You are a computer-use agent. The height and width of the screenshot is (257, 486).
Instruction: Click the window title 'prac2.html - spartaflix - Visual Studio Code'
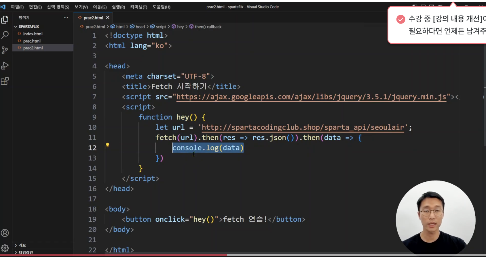(x=242, y=7)
